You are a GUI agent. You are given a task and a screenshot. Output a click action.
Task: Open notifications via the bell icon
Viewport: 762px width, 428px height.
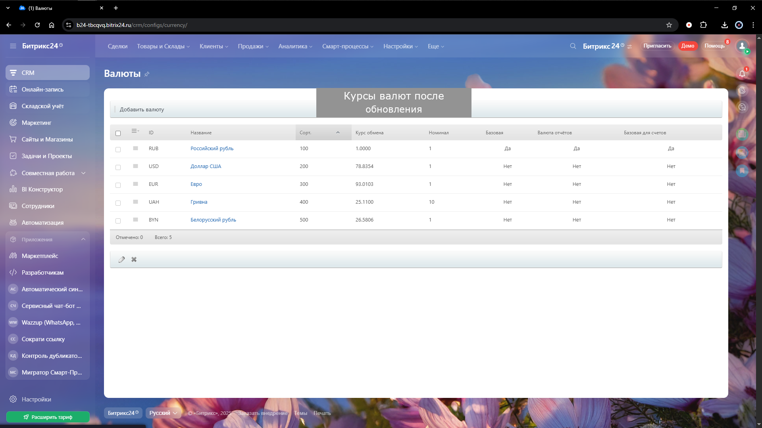click(742, 74)
